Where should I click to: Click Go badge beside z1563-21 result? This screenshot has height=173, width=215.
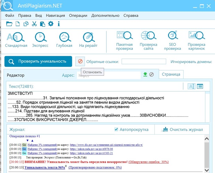[24, 153]
